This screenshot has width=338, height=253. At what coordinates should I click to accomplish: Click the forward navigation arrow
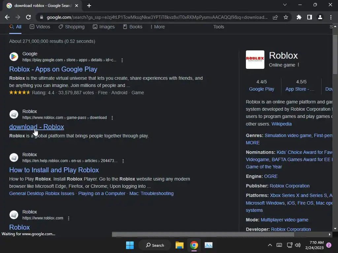pos(18,17)
